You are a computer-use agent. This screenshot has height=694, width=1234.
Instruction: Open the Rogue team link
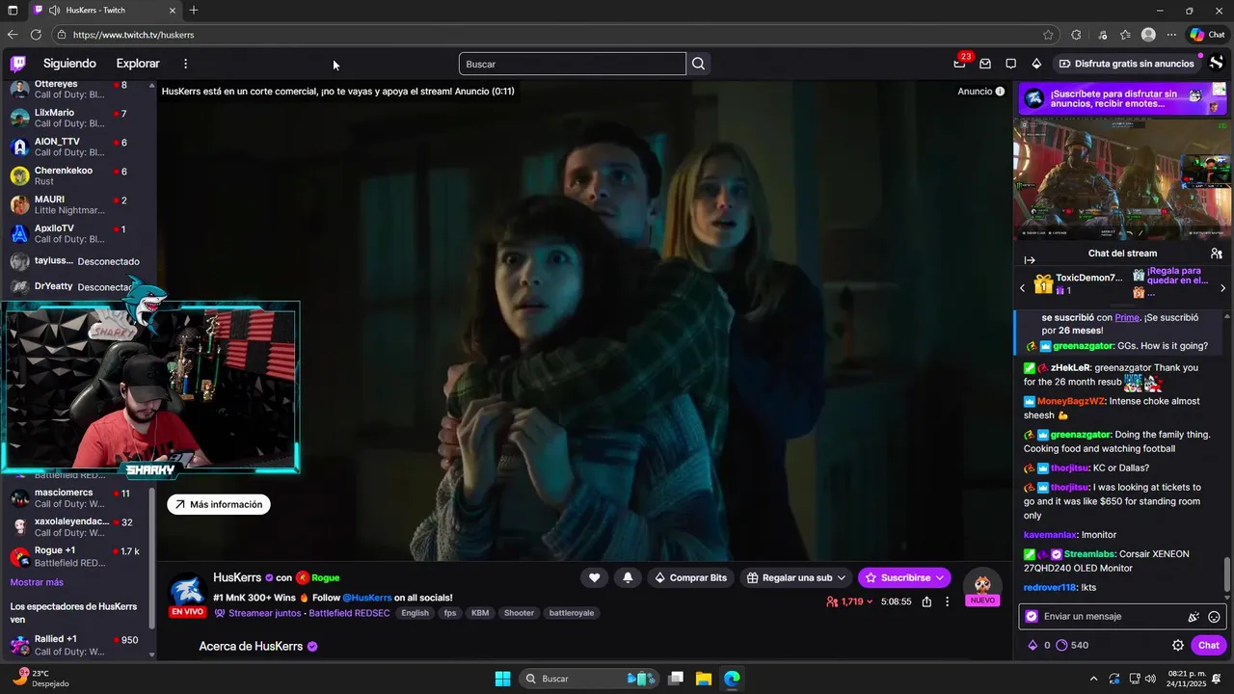coord(325,577)
